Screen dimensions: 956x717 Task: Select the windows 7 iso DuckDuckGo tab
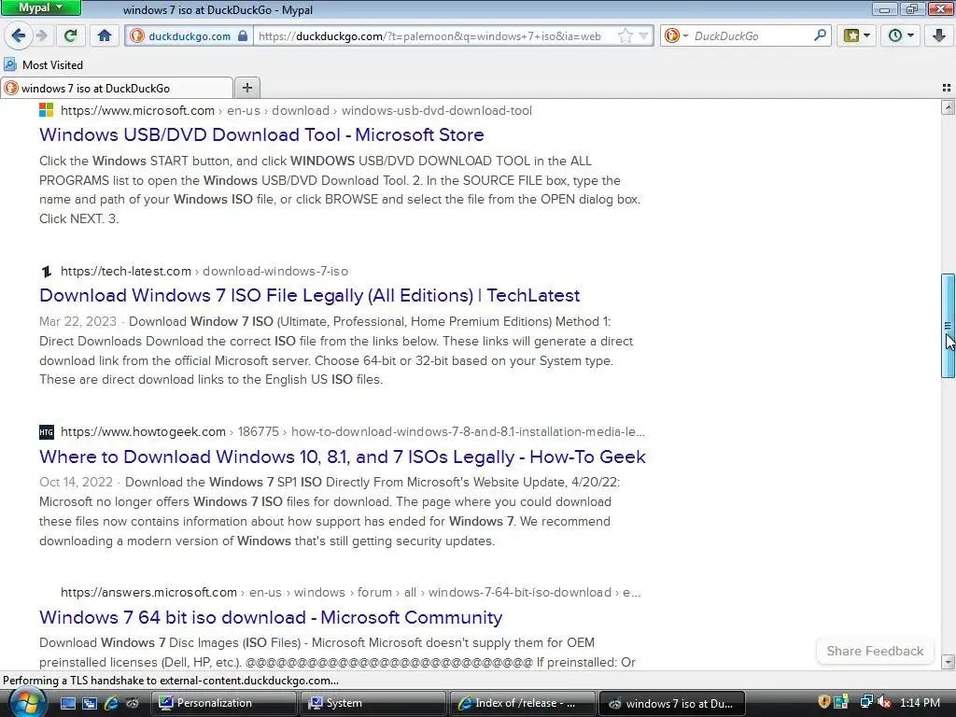[117, 88]
